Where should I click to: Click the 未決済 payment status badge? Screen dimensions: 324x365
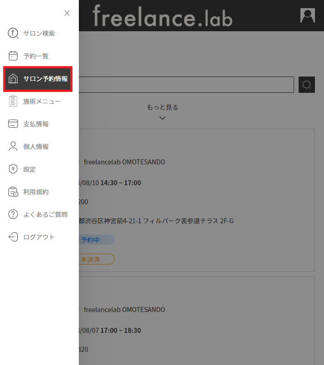click(x=96, y=259)
